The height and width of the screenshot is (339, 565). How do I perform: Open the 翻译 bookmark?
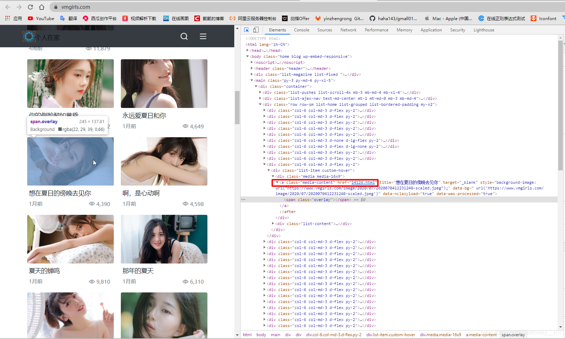tap(69, 18)
